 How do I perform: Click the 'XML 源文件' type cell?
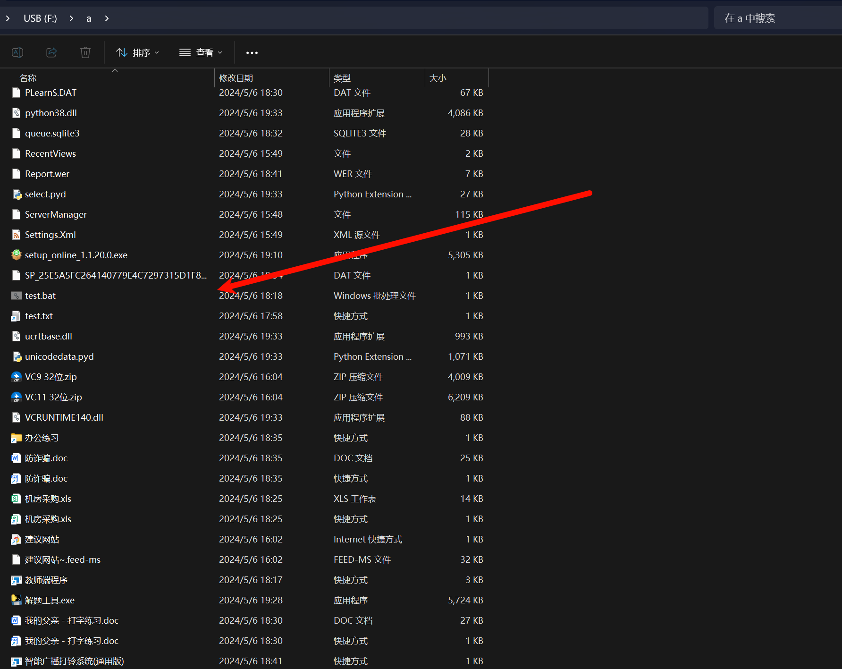pyautogui.click(x=357, y=235)
